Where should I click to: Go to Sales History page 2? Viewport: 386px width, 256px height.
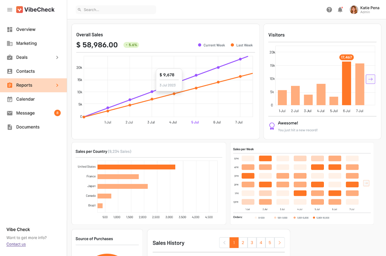tap(243, 243)
